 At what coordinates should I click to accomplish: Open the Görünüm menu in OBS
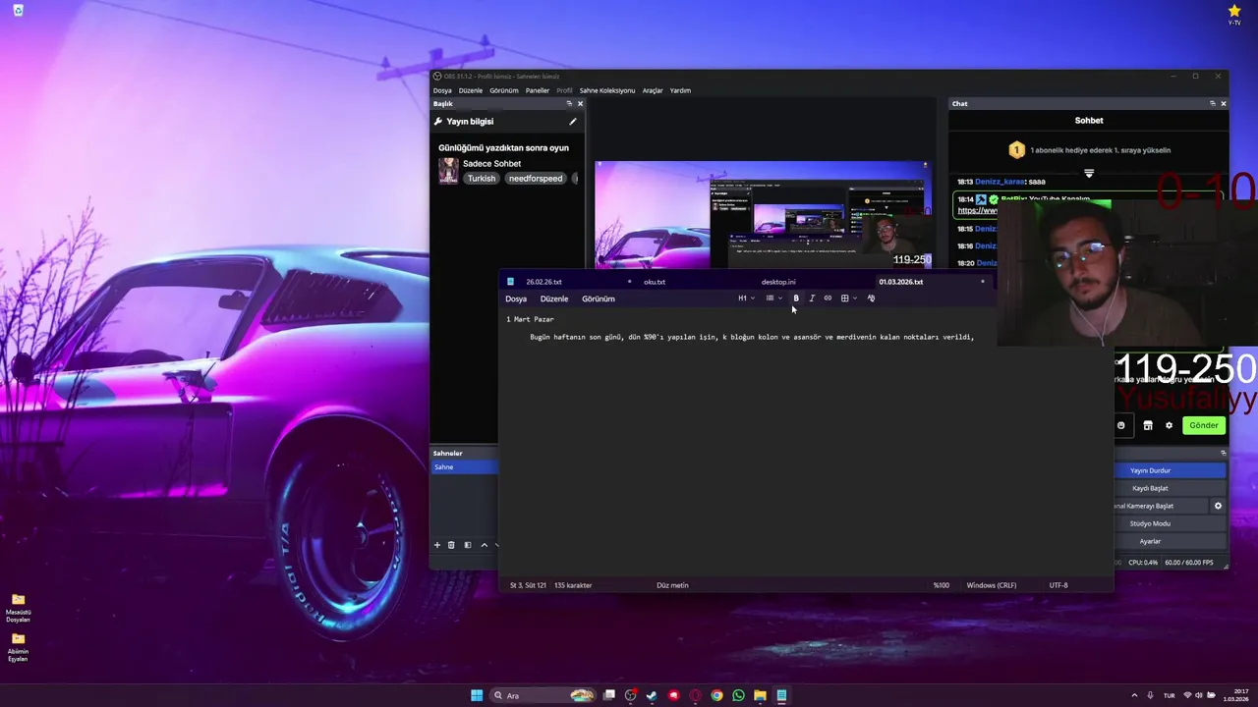pyautogui.click(x=504, y=90)
